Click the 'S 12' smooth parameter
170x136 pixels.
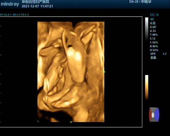click(153, 39)
